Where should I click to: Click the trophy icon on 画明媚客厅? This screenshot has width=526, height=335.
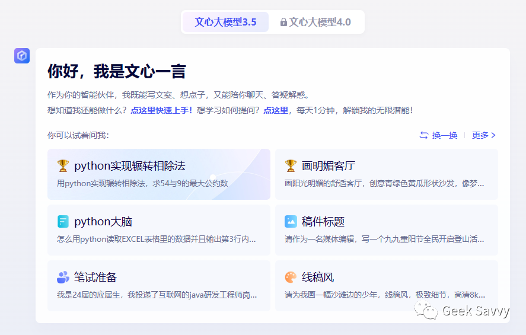pyautogui.click(x=291, y=165)
